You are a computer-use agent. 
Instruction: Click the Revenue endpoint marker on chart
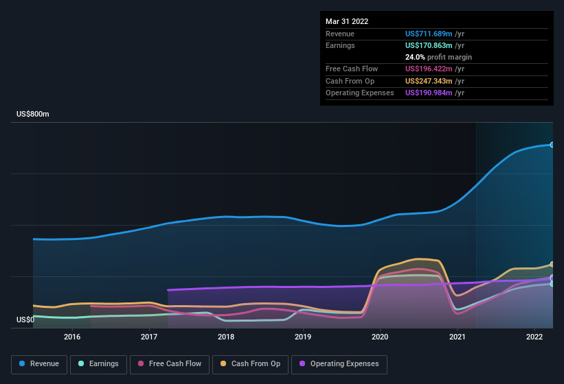(x=552, y=145)
